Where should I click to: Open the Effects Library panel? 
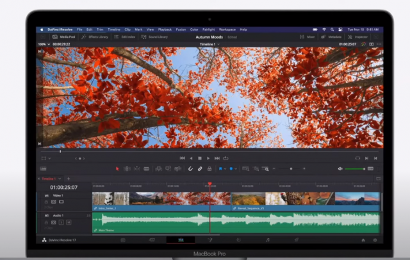[x=95, y=37]
